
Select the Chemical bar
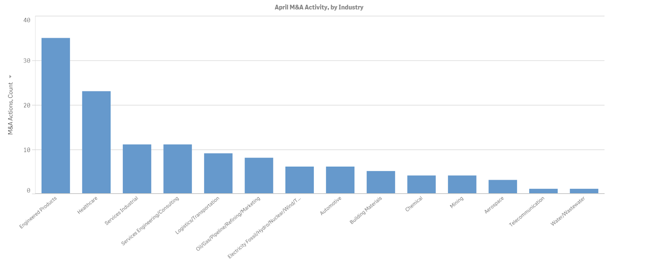tap(422, 185)
